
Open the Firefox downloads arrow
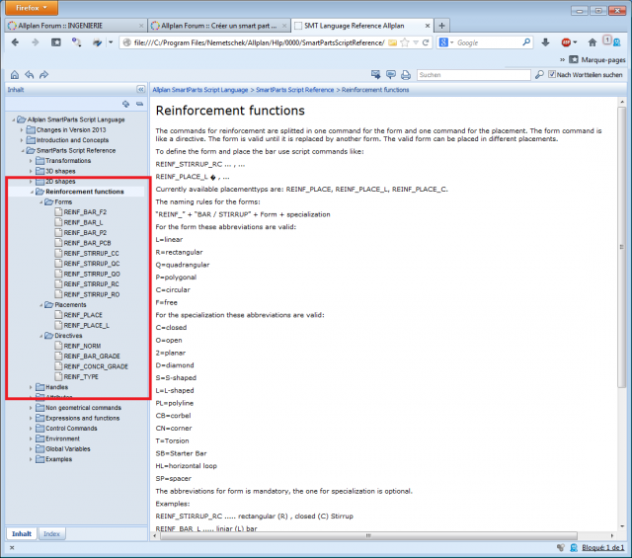click(x=545, y=42)
